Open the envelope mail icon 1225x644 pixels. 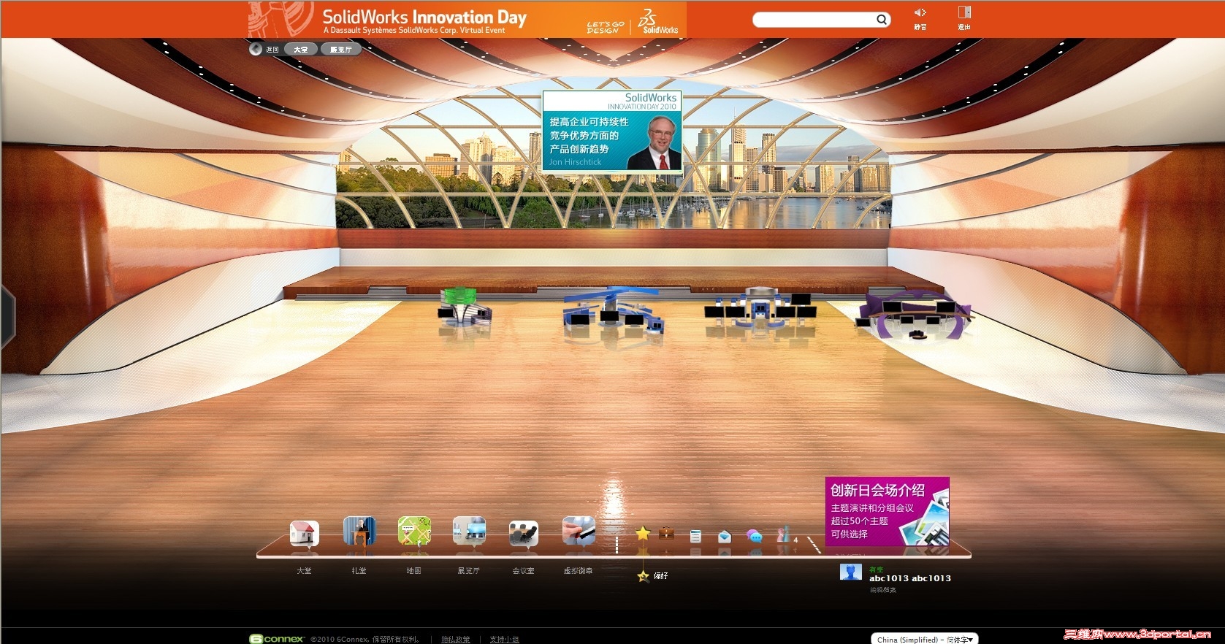(725, 537)
